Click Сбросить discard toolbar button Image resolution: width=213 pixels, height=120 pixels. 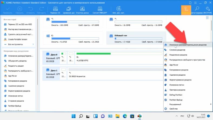pyautogui.click(x=19, y=10)
